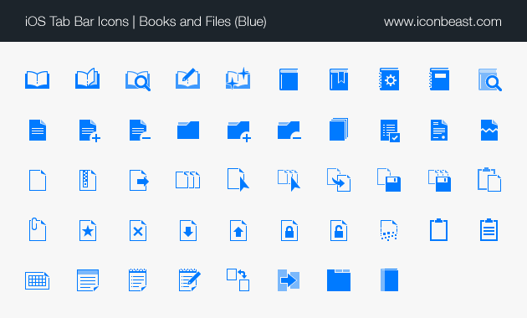The width and height of the screenshot is (527, 318).
Task: Click the closed book with bookmark ribbon icon
Action: (339, 79)
